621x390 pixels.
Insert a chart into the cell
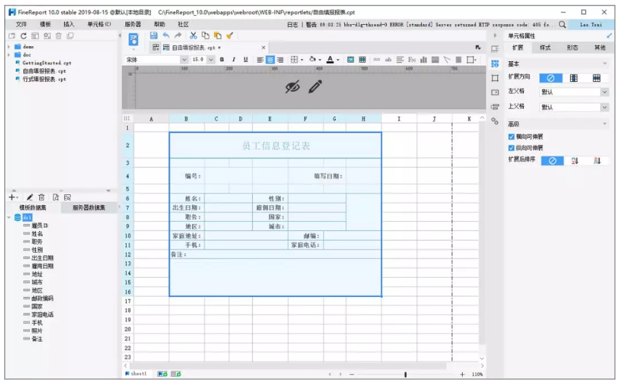point(423,60)
